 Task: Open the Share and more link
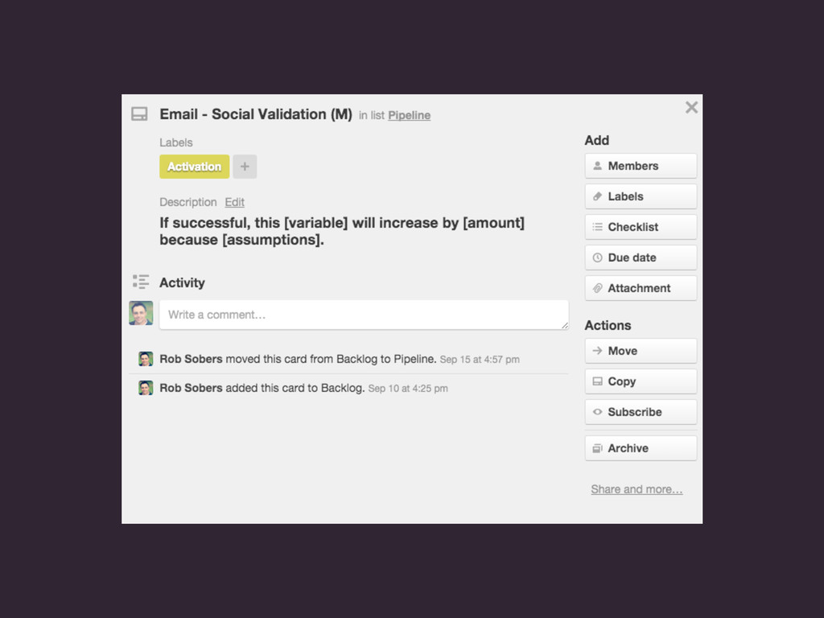pos(637,489)
